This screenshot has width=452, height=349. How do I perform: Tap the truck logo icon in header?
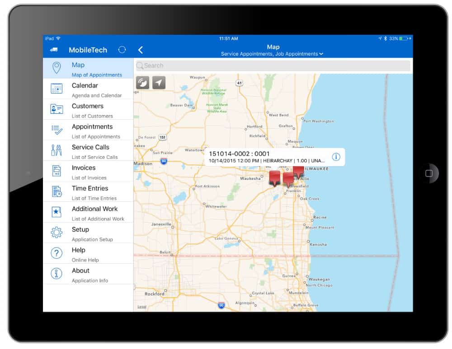(54, 50)
